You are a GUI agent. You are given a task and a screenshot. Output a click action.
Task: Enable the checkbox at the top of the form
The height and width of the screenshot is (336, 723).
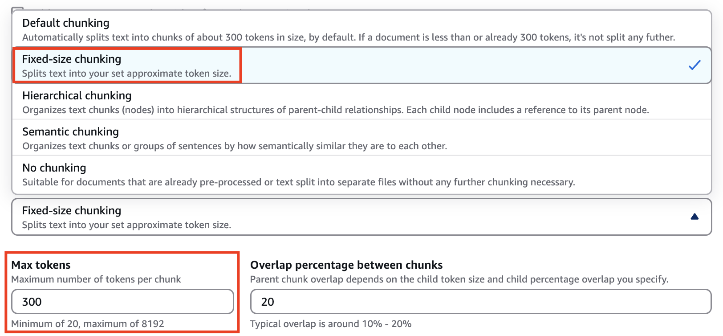[x=17, y=8]
